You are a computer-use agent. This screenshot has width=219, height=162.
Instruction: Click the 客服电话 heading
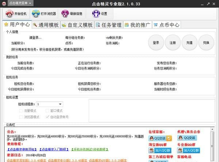tap(184, 157)
